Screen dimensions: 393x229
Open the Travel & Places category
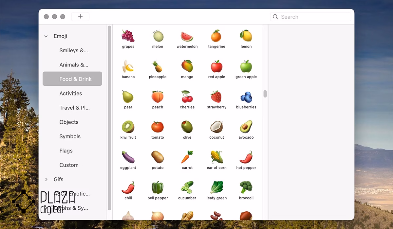pos(74,108)
